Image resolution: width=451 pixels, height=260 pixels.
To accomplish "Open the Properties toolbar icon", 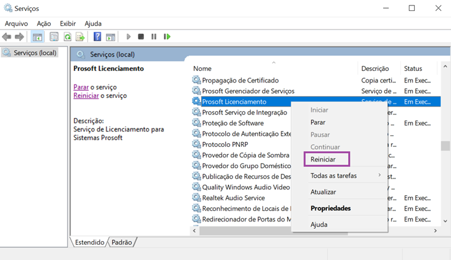I will tap(54, 37).
